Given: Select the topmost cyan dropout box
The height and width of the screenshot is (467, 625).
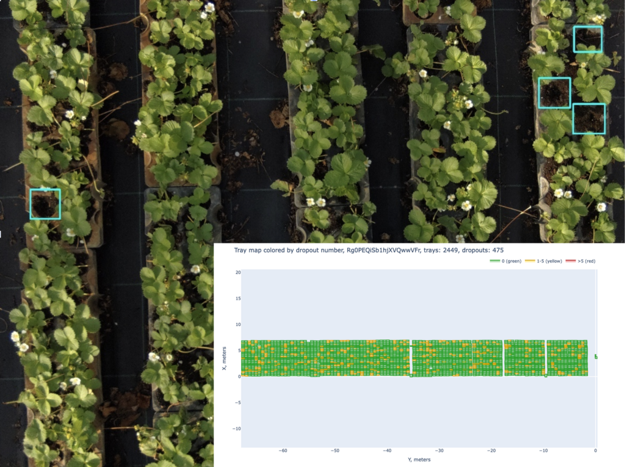Looking at the screenshot, I should [587, 39].
